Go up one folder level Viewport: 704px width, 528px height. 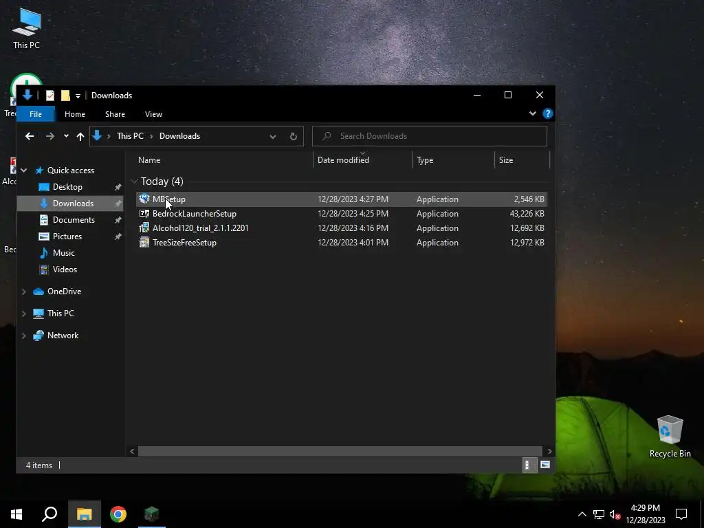pos(80,137)
